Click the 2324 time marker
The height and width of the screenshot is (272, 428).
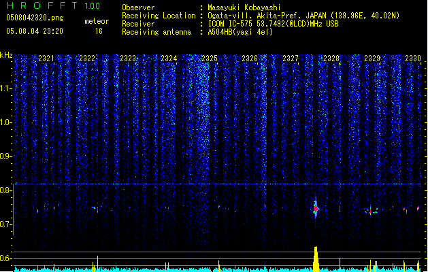coord(169,58)
